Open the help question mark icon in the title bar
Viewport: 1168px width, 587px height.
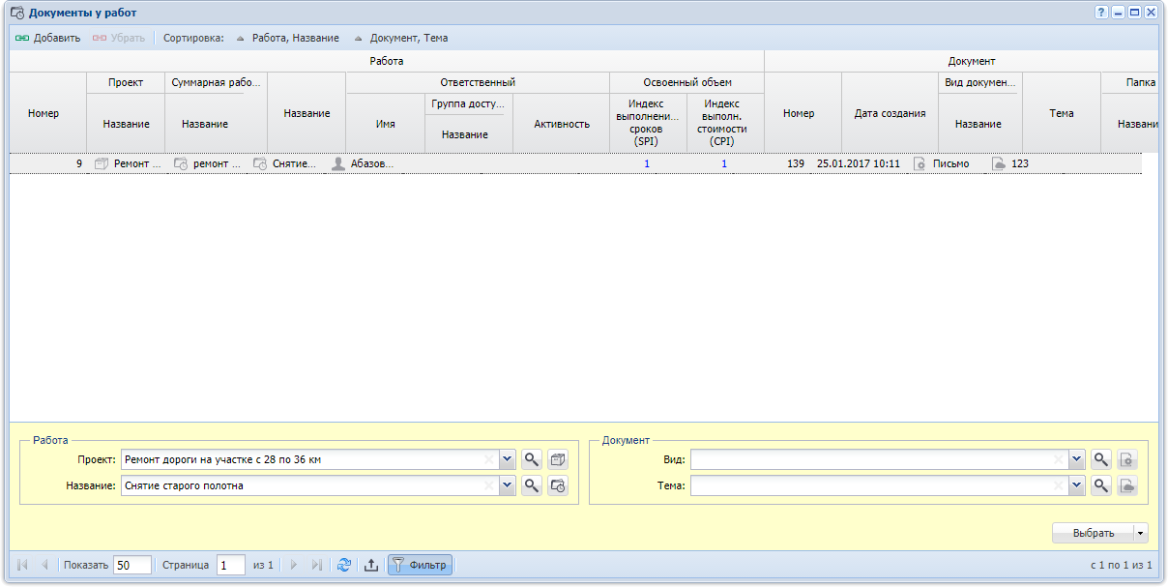1101,13
